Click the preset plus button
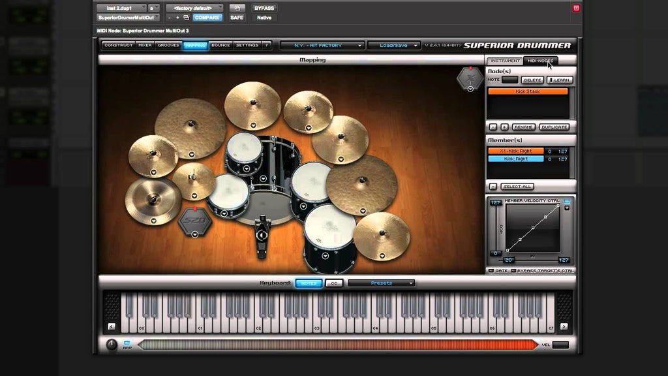The width and height of the screenshot is (668, 376). [x=177, y=18]
